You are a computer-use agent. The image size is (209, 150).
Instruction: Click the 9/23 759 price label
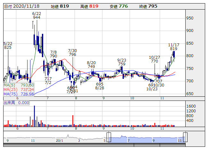click(x=121, y=62)
